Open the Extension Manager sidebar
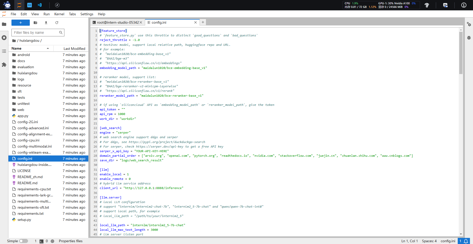 [4, 65]
